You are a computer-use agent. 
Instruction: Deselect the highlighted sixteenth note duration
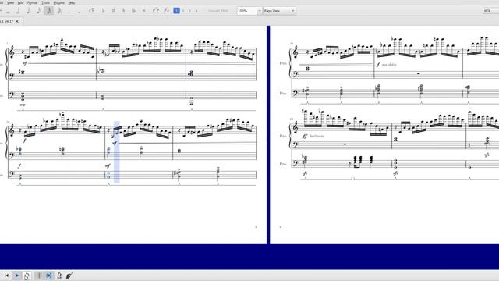pos(48,11)
